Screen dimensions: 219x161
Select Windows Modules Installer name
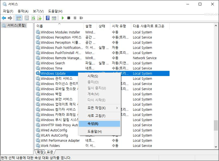coord(60,32)
